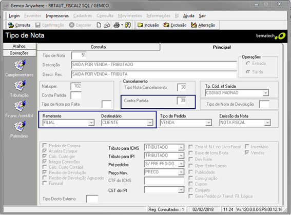Click the CTF do ICMS field

(164, 181)
